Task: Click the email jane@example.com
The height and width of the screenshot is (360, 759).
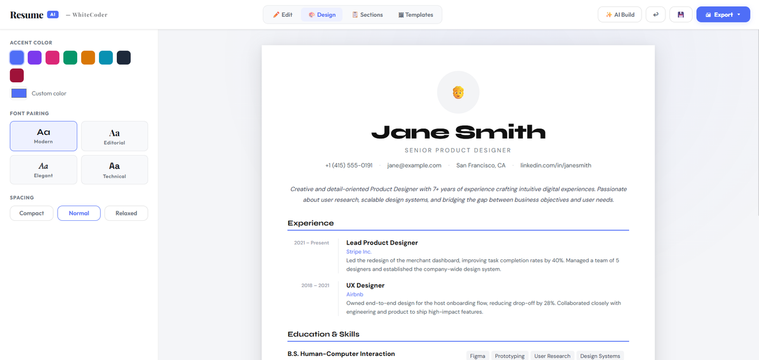Action: [414, 165]
